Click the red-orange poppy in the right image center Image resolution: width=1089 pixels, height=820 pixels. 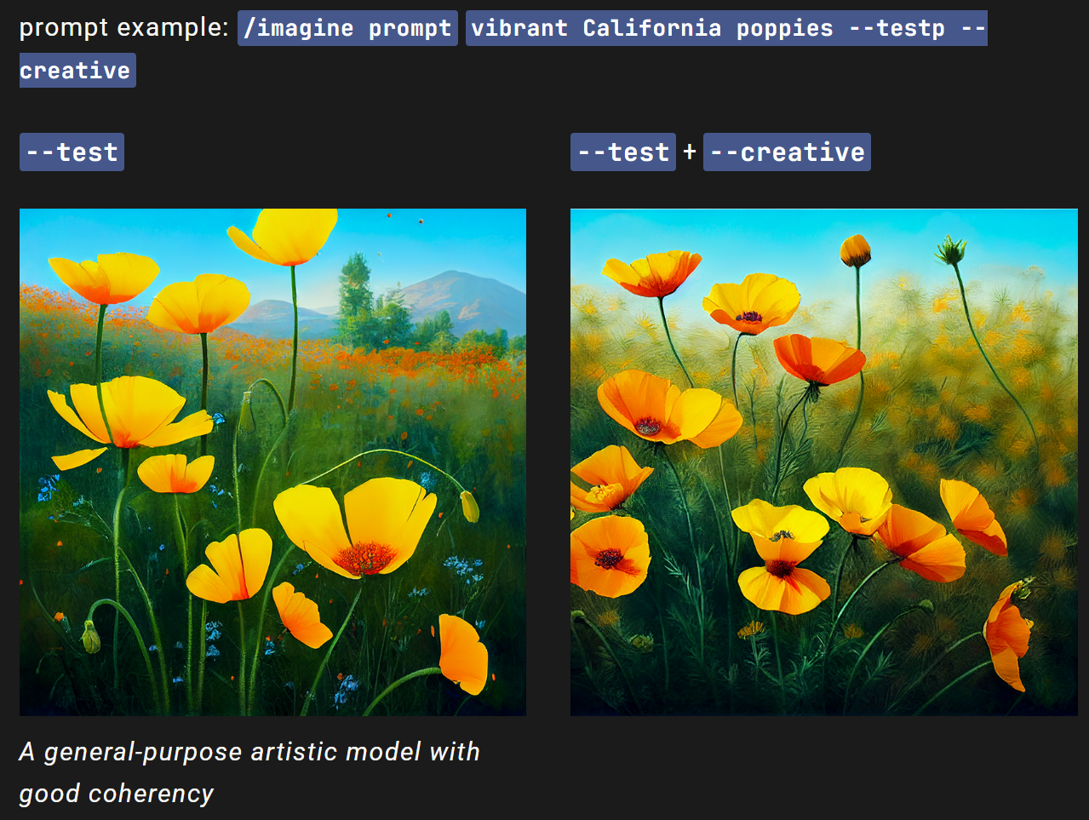pyautogui.click(x=818, y=358)
